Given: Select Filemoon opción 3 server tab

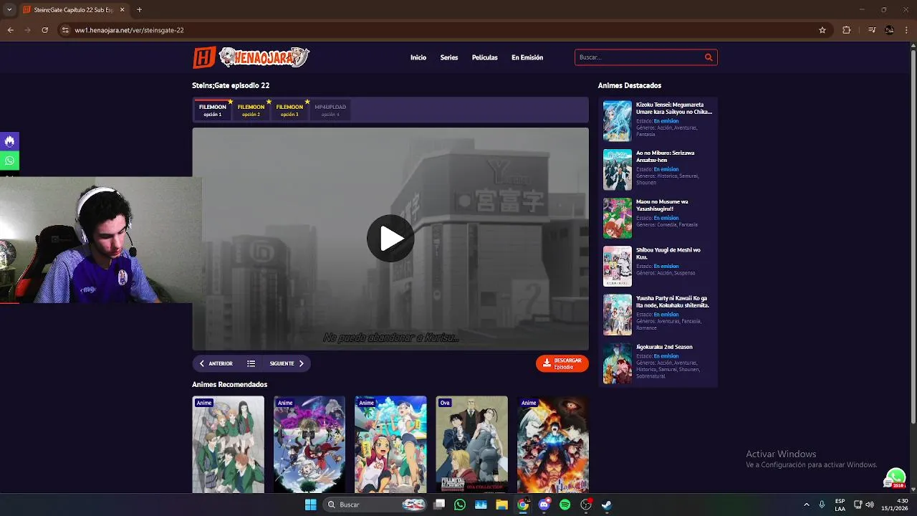Looking at the screenshot, I should click(290, 110).
